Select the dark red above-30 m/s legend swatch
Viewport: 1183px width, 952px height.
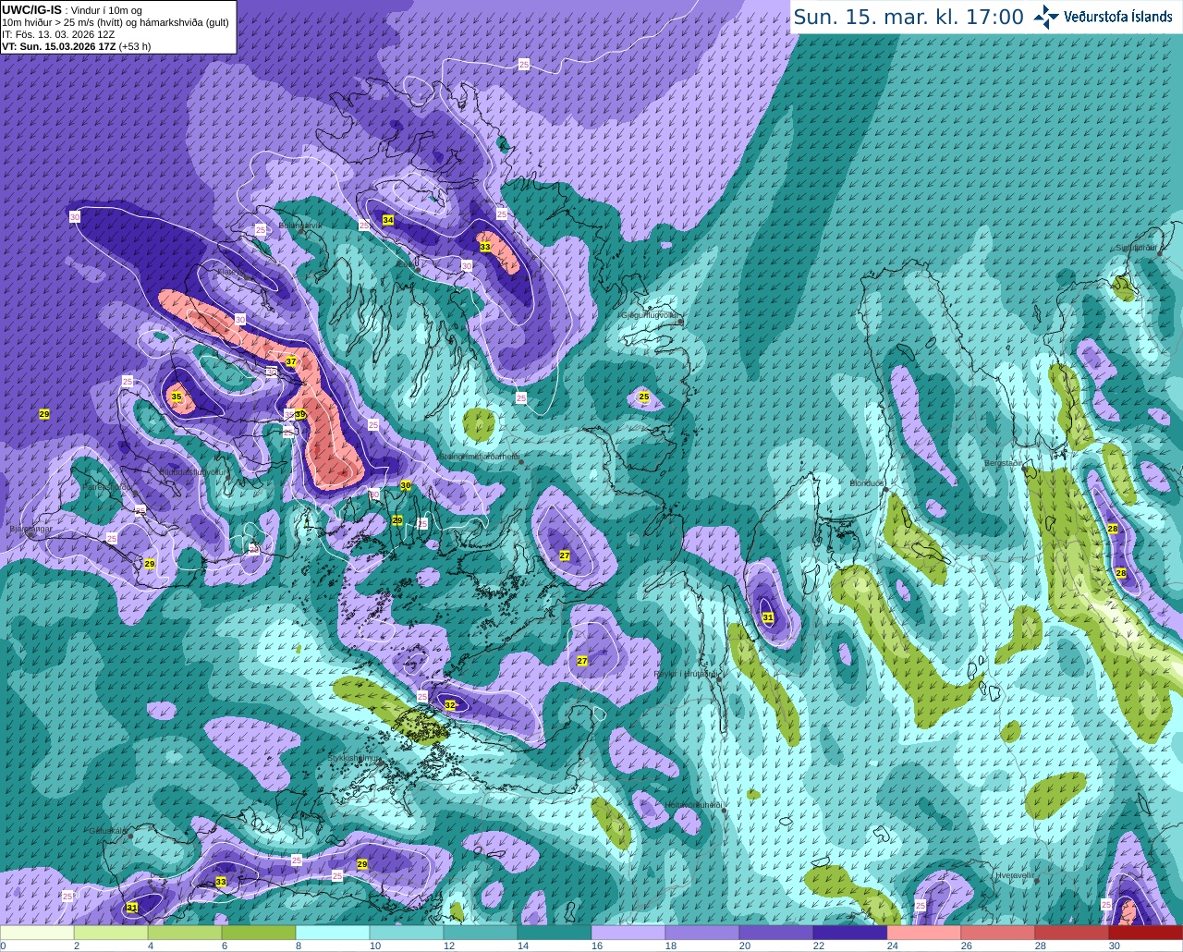click(1146, 933)
